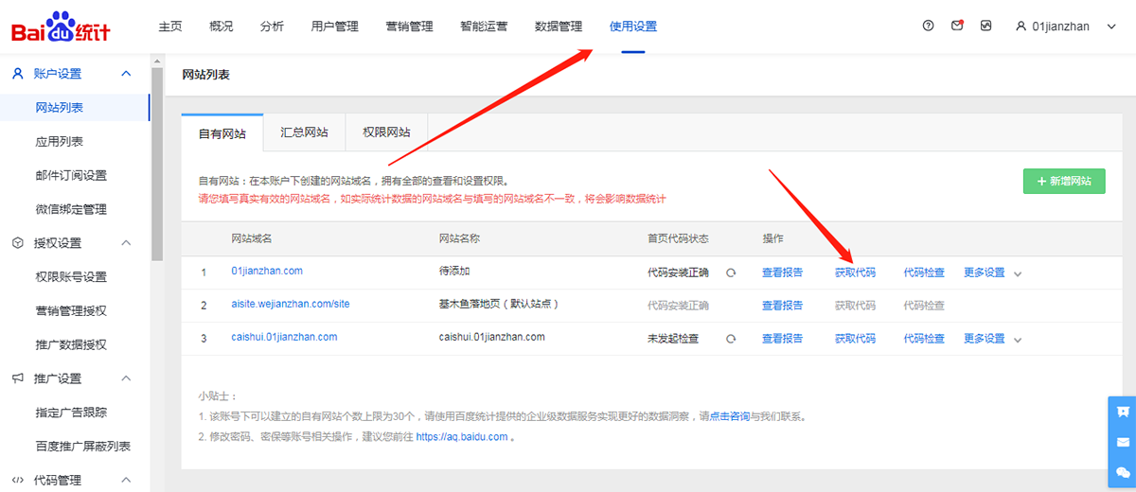Open the help question mark icon
Screen dimensions: 1136x492
point(928,26)
